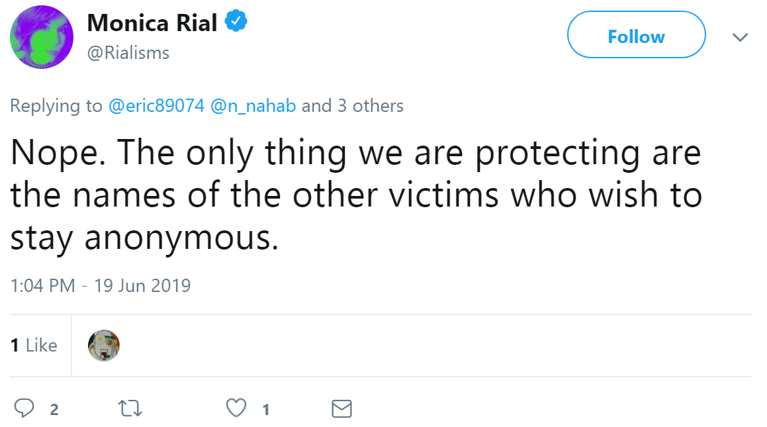Retweet this tweet using the retweet icon

pyautogui.click(x=130, y=408)
